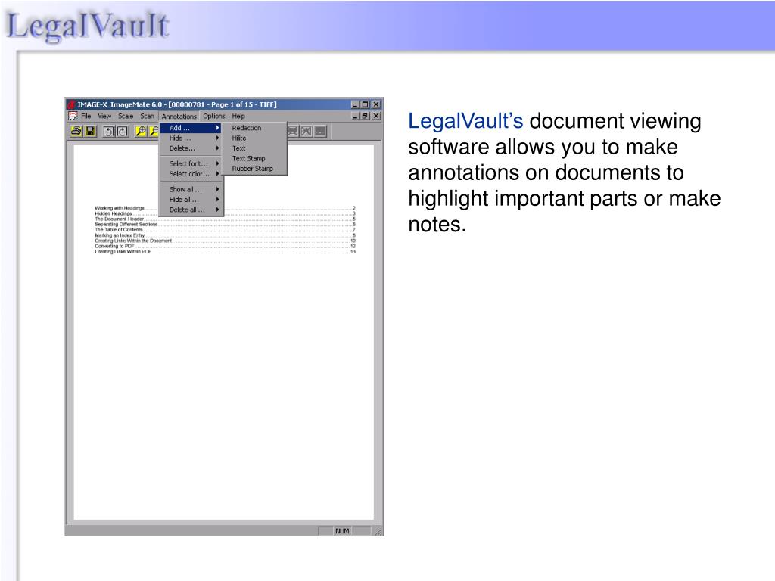Click the 'Hidden Headings' contents line
Viewport: 775px width, 581px height.
(x=225, y=213)
